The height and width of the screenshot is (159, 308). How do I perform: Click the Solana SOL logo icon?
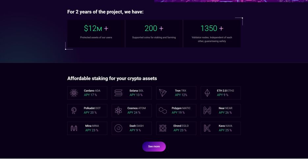[x=118, y=93]
